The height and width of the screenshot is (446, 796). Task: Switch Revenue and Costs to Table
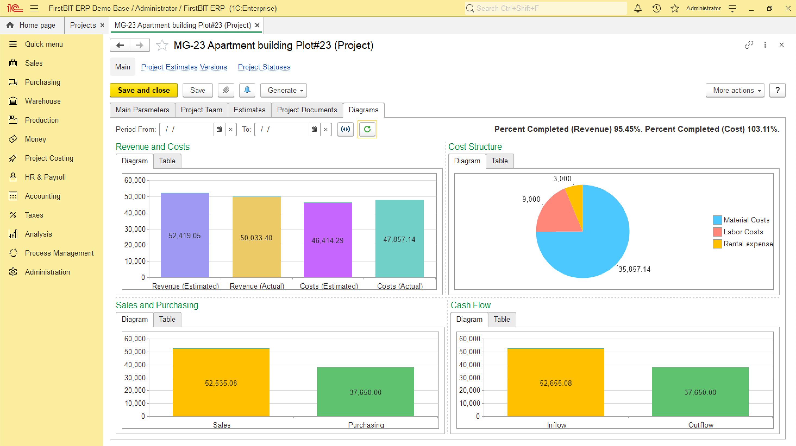167,161
